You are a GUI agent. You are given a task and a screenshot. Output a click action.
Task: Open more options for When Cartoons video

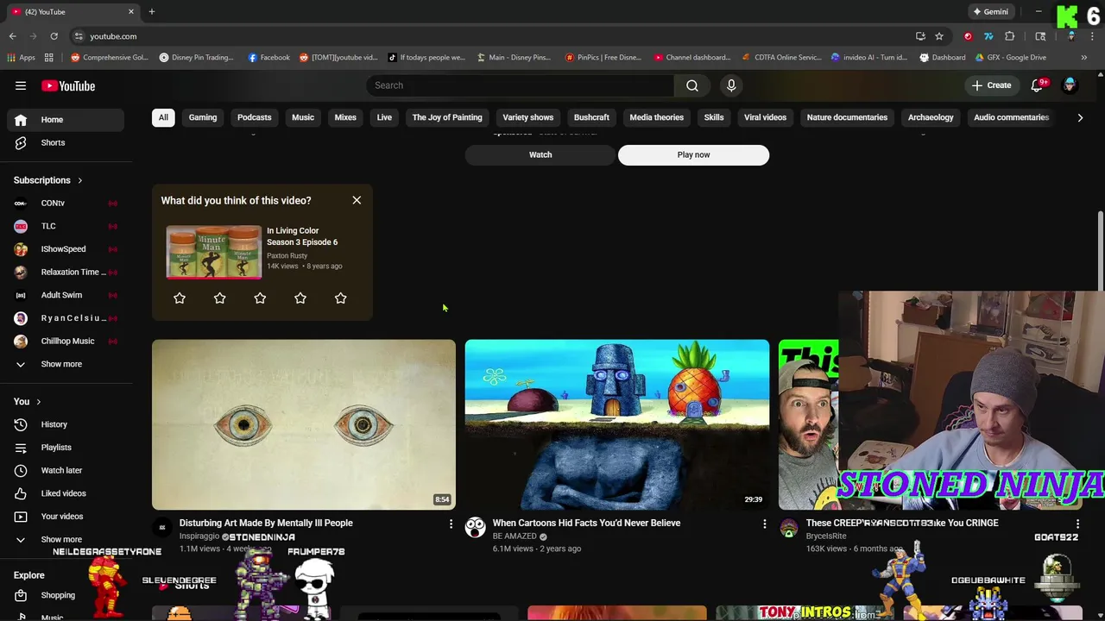[x=764, y=524]
